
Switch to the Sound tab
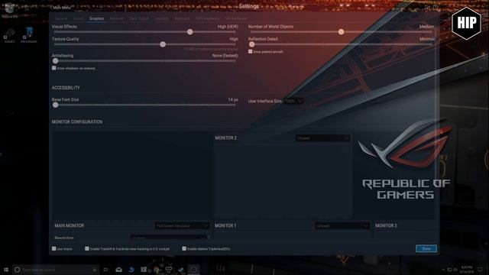tap(78, 18)
